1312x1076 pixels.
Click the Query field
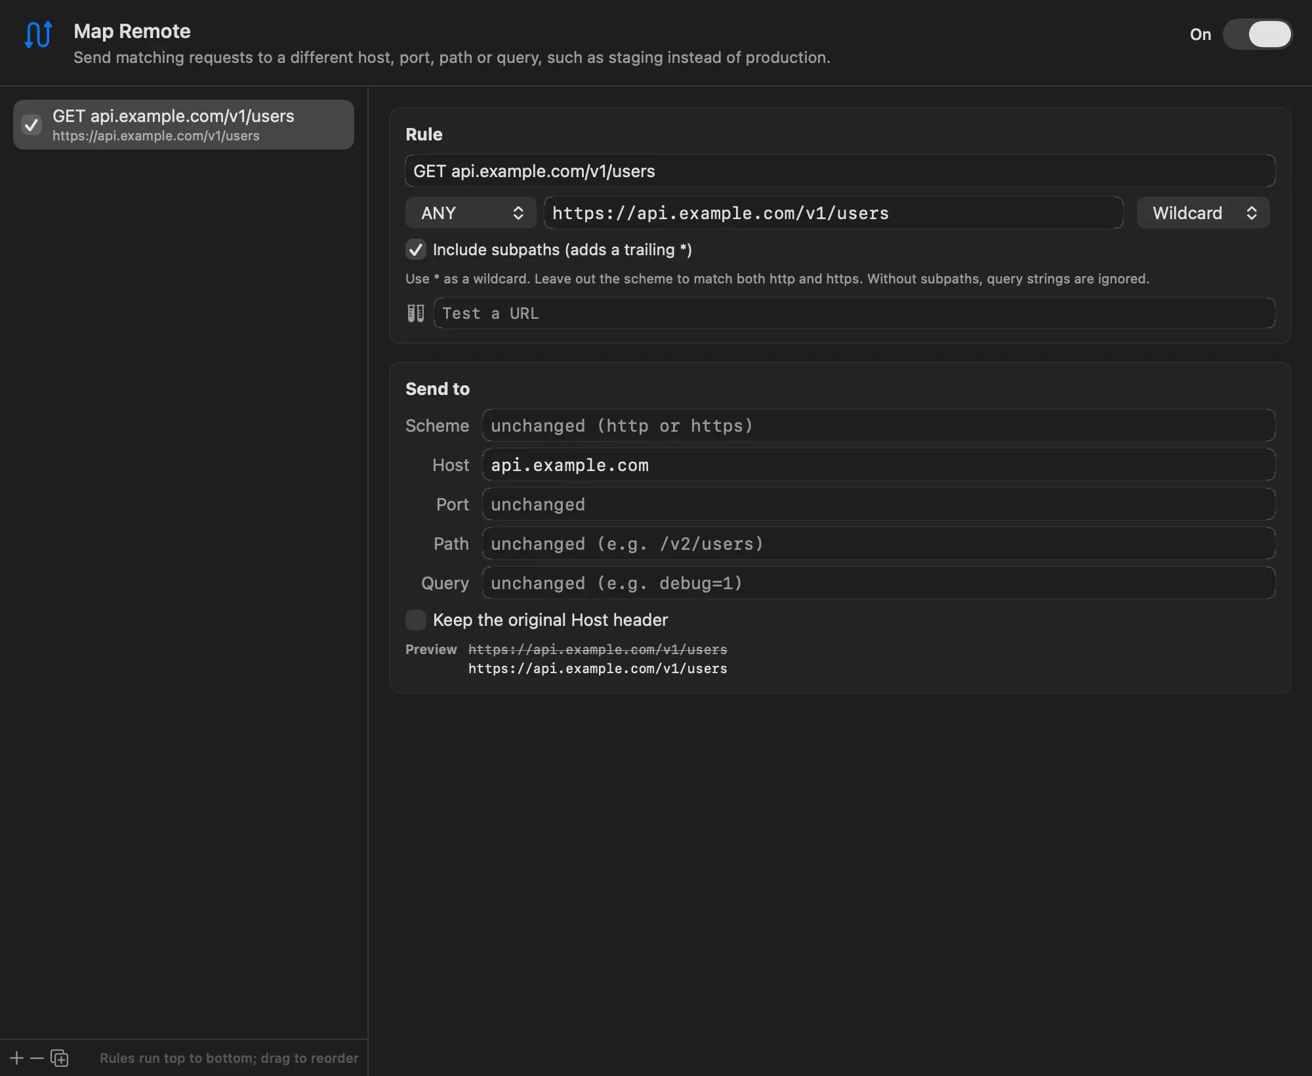[x=879, y=583]
